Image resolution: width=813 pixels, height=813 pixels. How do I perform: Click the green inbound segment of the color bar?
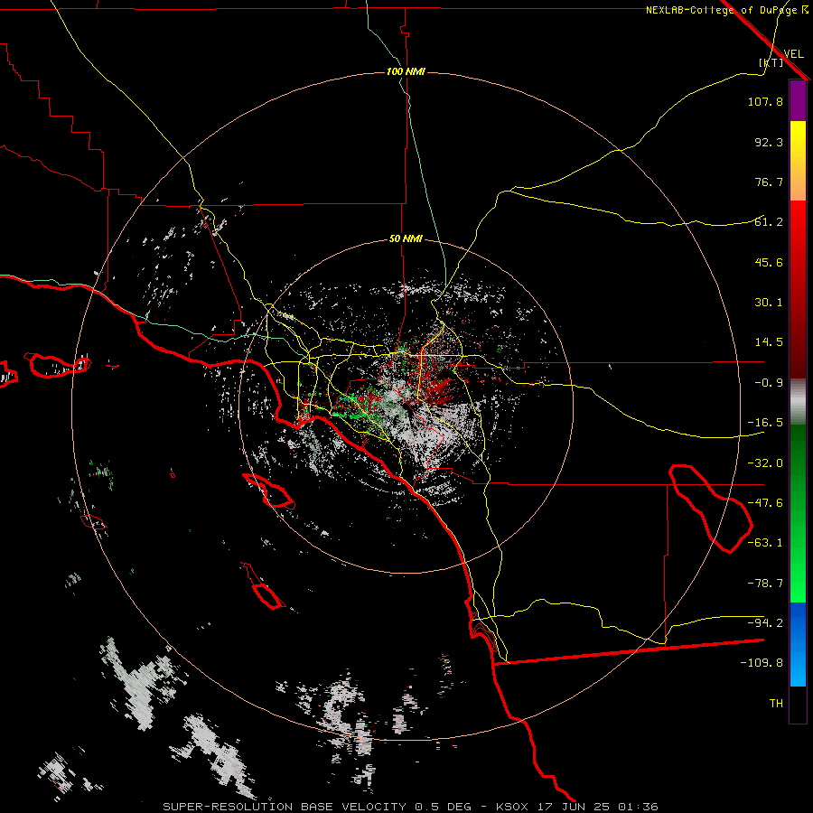point(798,513)
